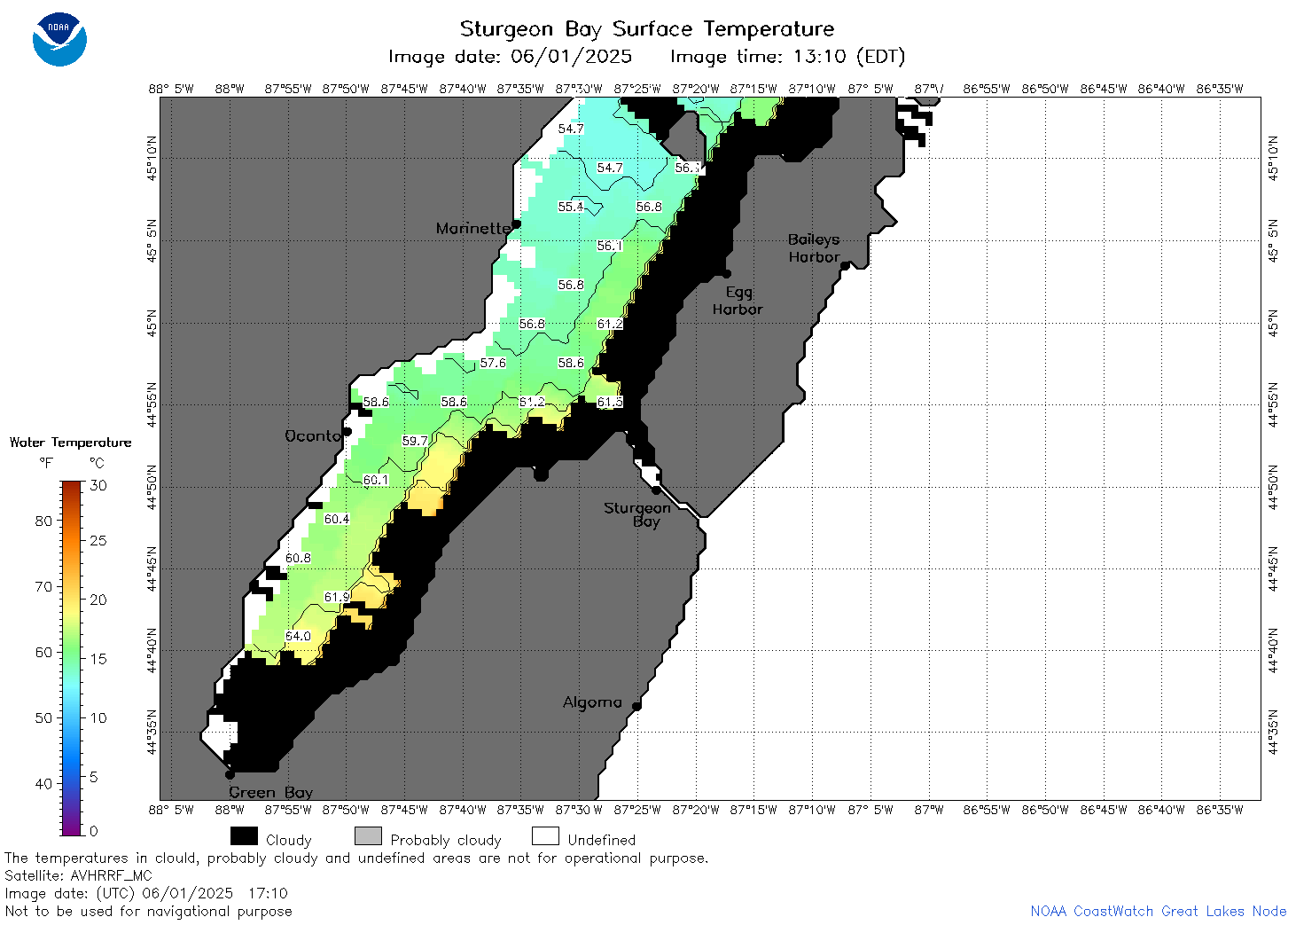Click the 60.4 temperature reading
The image size is (1296, 925).
pyautogui.click(x=337, y=519)
